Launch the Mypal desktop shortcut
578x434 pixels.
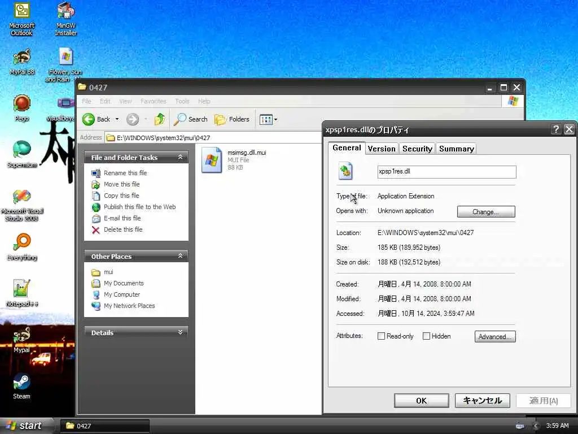(21, 340)
